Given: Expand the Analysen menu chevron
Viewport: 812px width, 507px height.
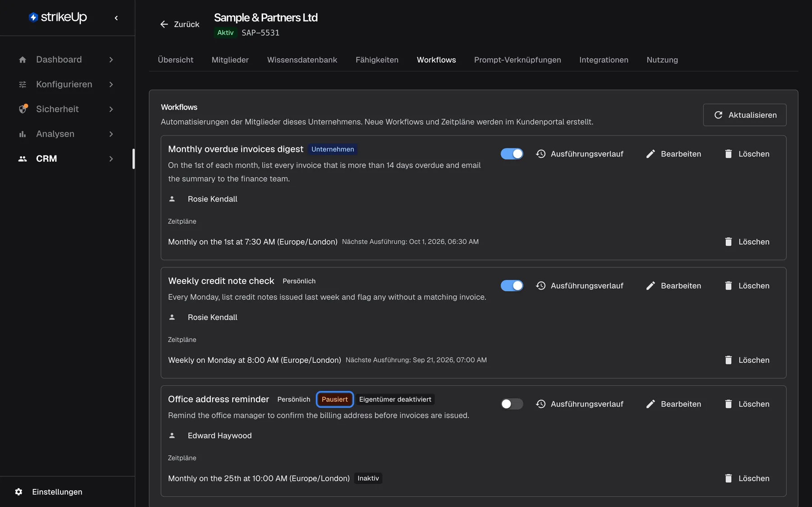Looking at the screenshot, I should coord(111,134).
